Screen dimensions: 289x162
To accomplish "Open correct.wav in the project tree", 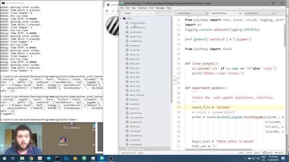I will pyautogui.click(x=135, y=50).
